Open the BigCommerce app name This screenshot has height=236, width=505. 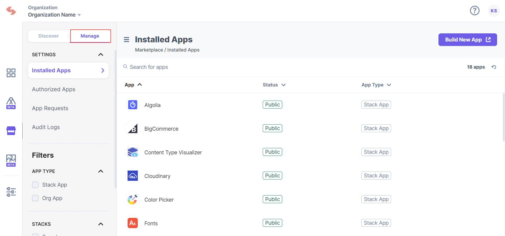(x=161, y=129)
